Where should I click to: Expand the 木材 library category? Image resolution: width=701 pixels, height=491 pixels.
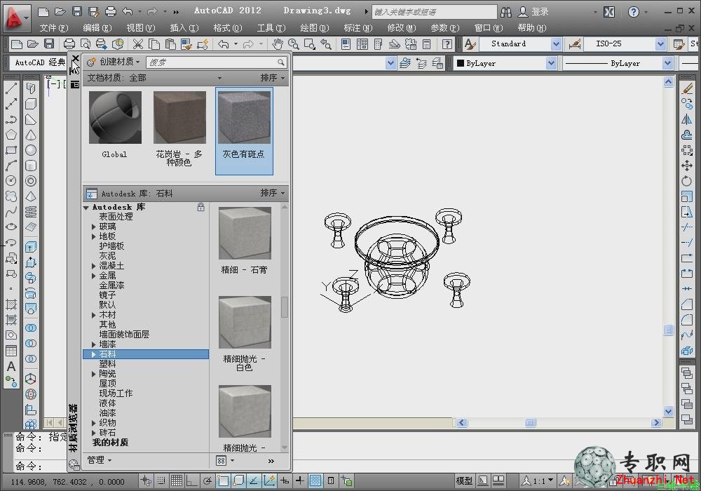(x=94, y=315)
